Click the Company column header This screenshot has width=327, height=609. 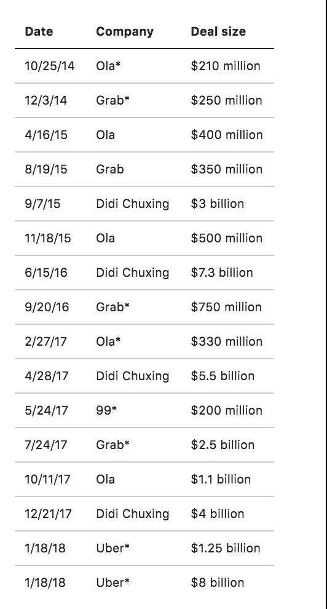click(125, 31)
